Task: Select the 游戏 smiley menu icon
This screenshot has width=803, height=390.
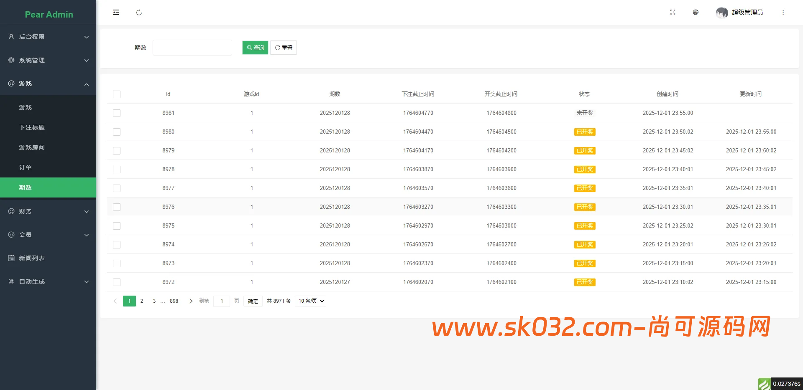Action: 11,84
